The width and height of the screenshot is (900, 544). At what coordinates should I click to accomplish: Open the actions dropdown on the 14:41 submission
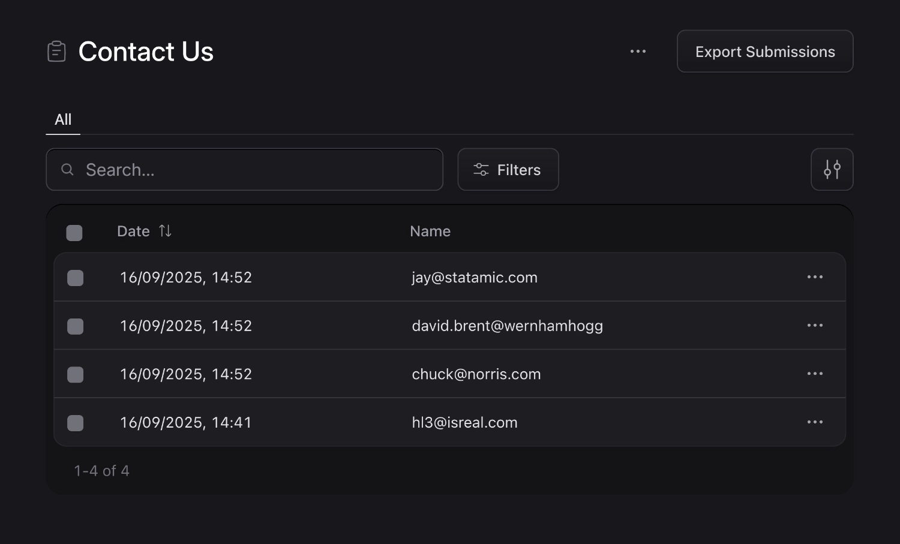click(x=815, y=422)
